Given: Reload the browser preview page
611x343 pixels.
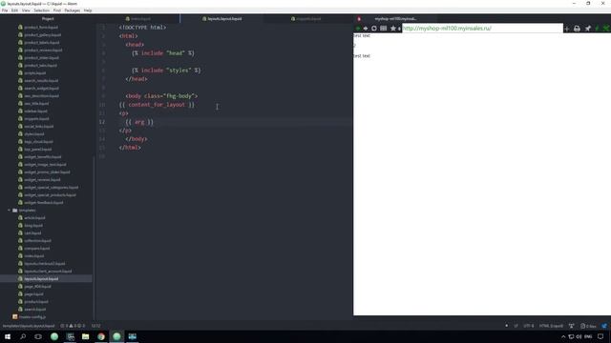Looking at the screenshot, I should click(x=374, y=29).
